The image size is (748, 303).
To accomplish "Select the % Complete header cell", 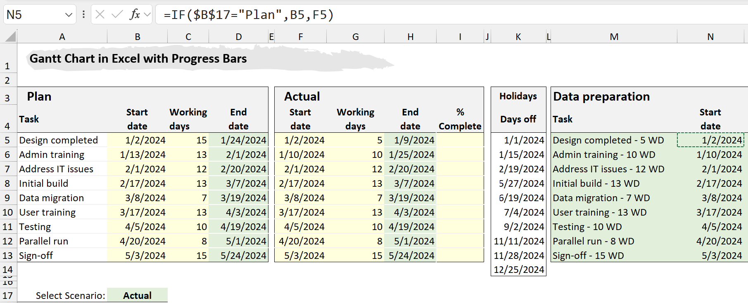I will pyautogui.click(x=460, y=119).
